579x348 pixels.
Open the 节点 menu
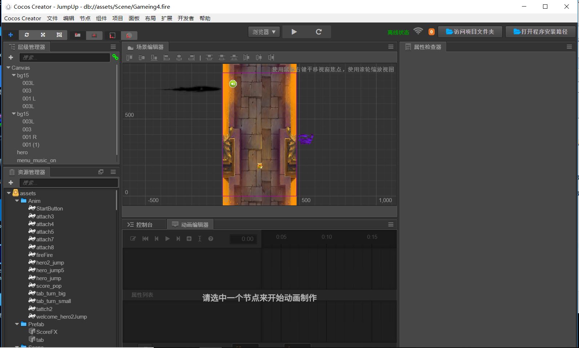[x=85, y=18]
